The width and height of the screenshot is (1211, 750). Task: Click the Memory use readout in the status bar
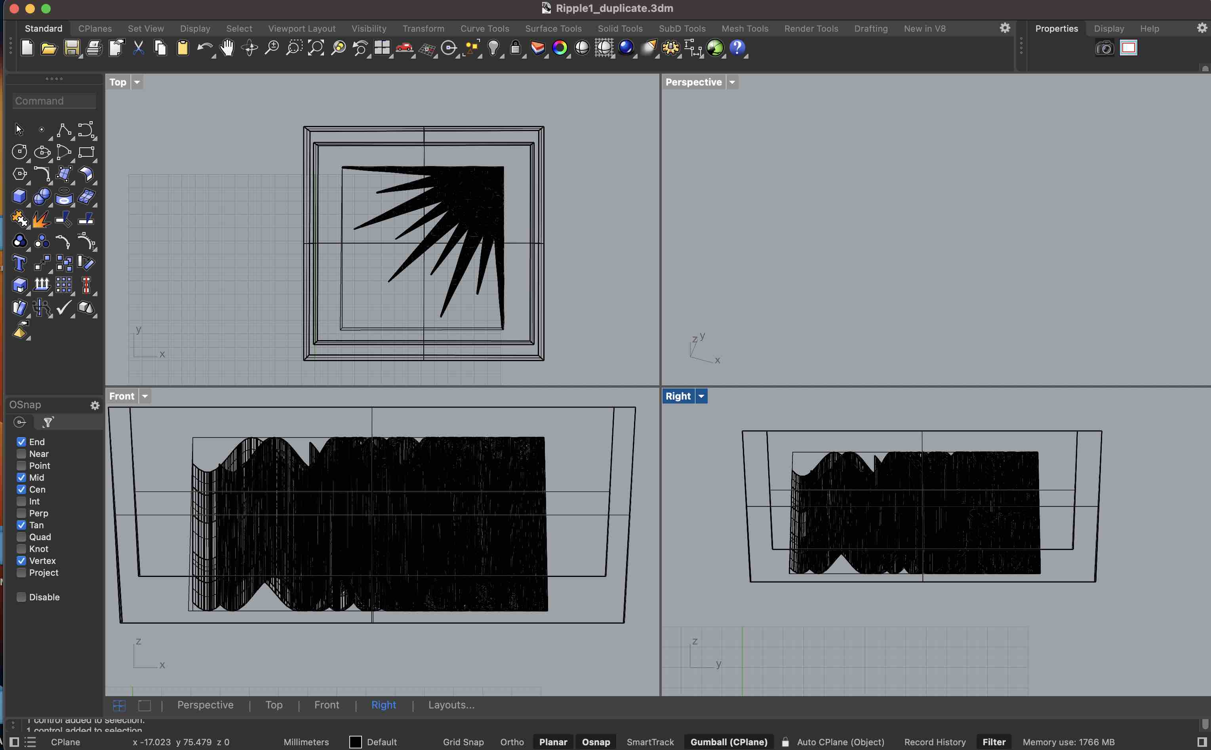coord(1068,742)
